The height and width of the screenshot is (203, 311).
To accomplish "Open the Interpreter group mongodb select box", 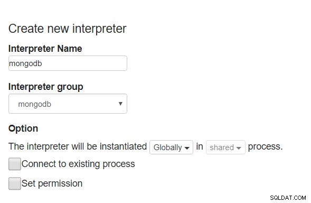I will pyautogui.click(x=68, y=104).
